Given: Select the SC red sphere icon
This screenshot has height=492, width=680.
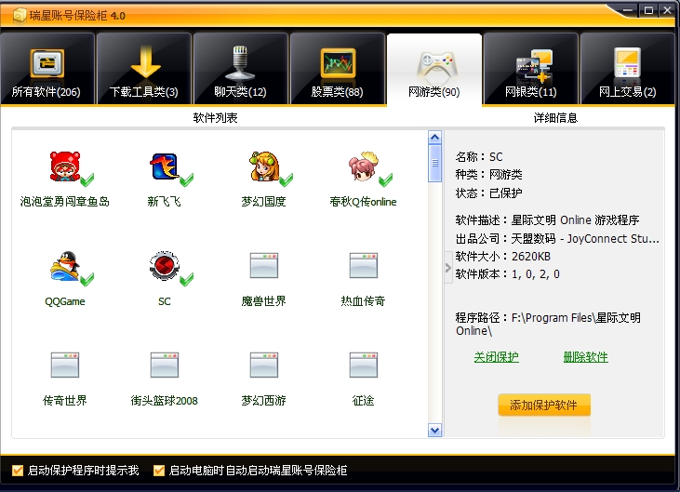Looking at the screenshot, I should coord(165,266).
